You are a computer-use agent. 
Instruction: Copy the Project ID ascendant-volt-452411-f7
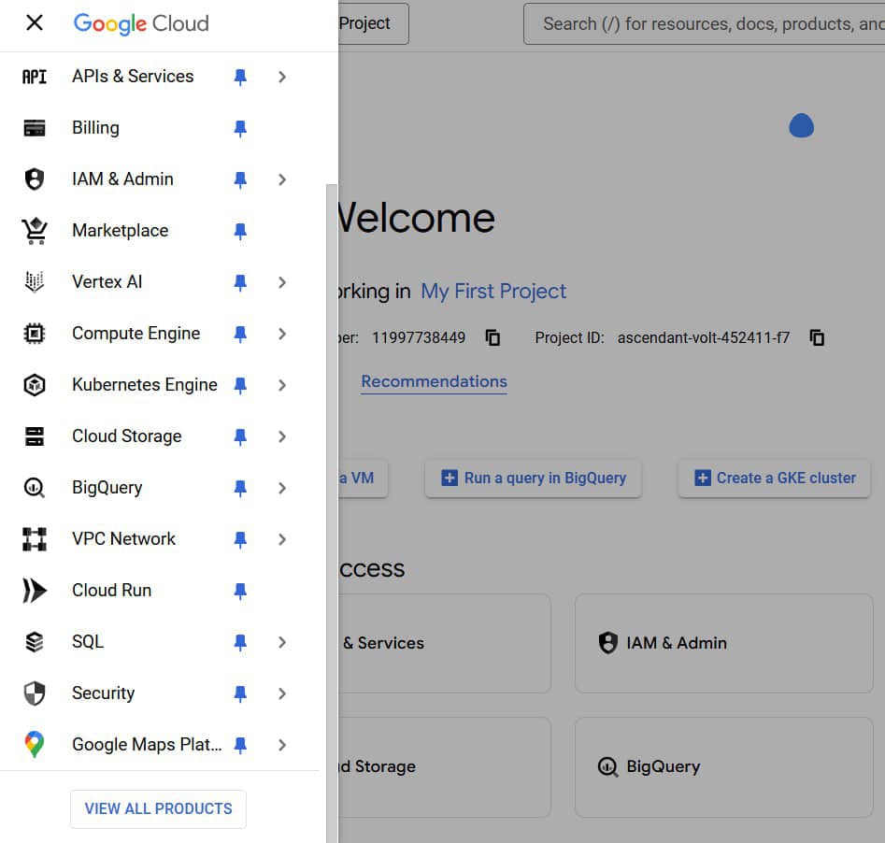click(x=817, y=337)
